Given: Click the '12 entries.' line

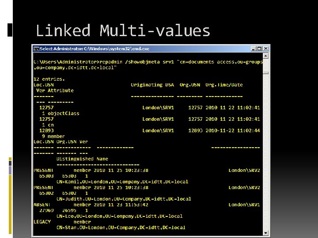Looking at the screenshot, I should pos(49,79).
